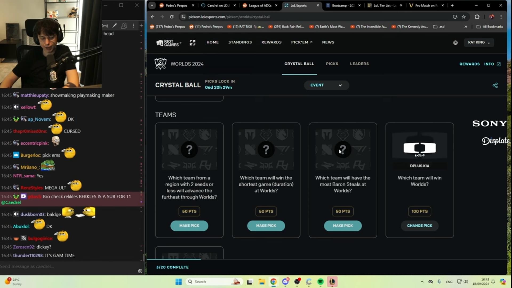Open the REWARDS link beside INFO

pyautogui.click(x=469, y=64)
